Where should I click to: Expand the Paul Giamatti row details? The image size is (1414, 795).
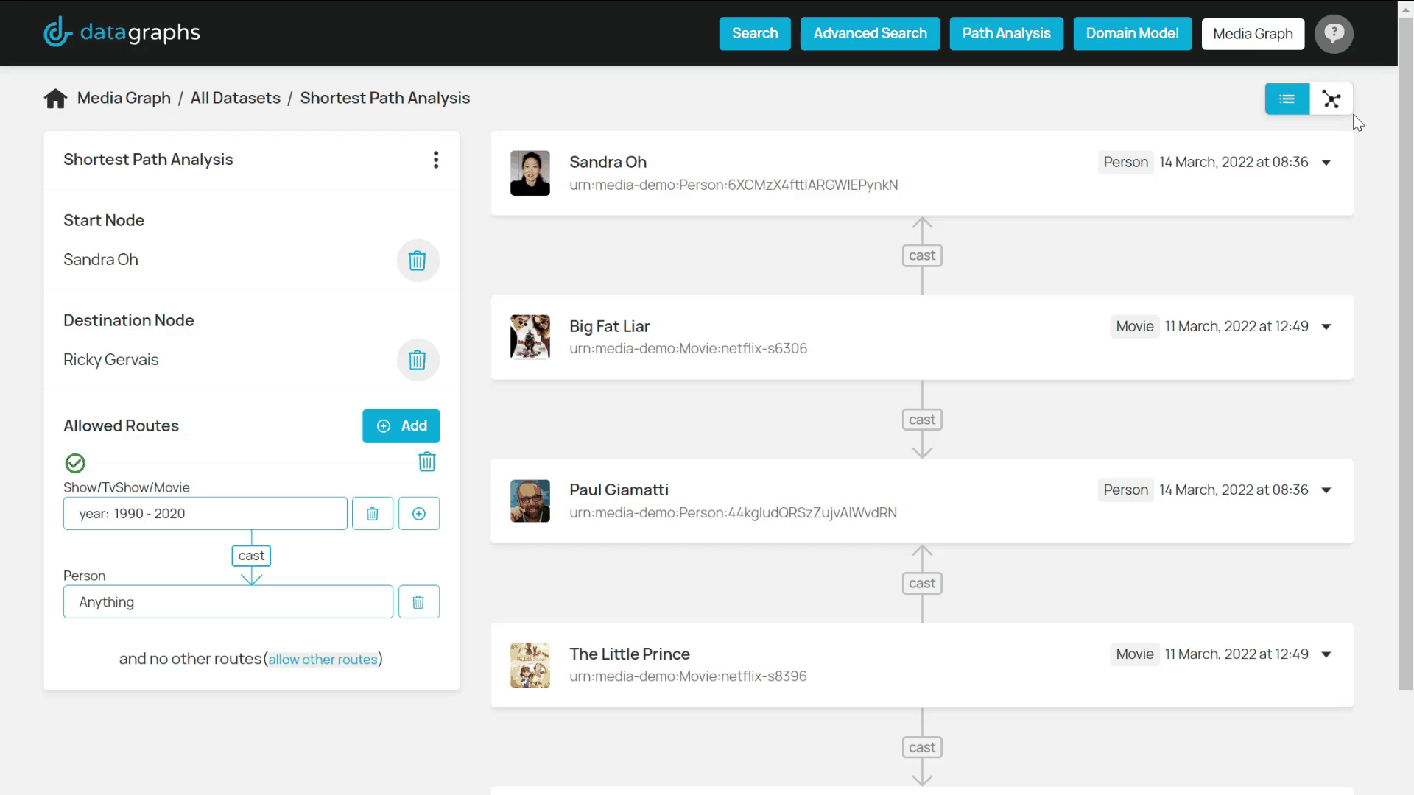1326,490
